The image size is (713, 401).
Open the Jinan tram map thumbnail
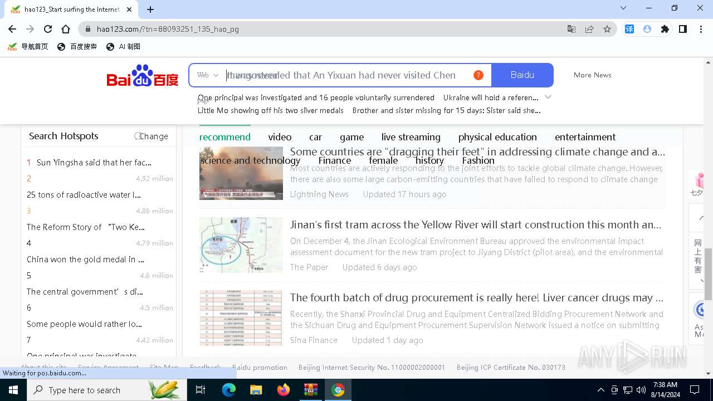pyautogui.click(x=241, y=245)
